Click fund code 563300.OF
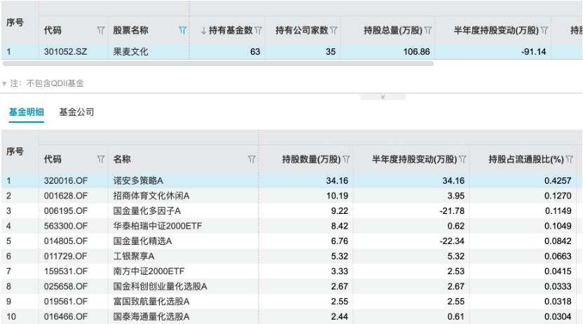This screenshot has width=583, height=324. 66,226
